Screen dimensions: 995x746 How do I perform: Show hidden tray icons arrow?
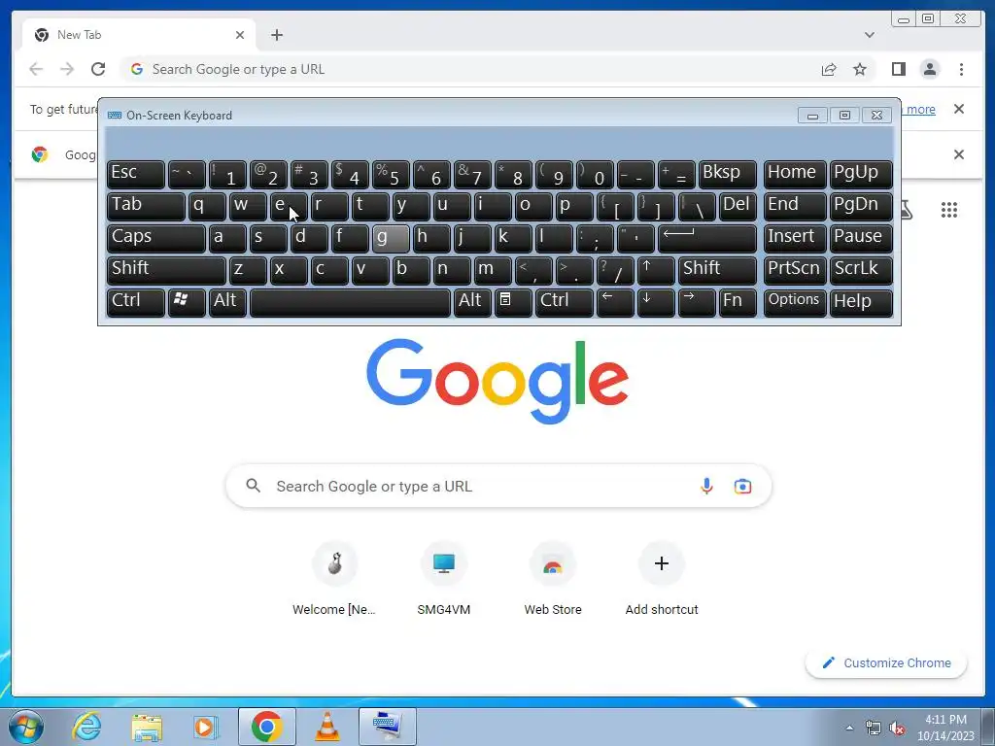[x=849, y=728]
